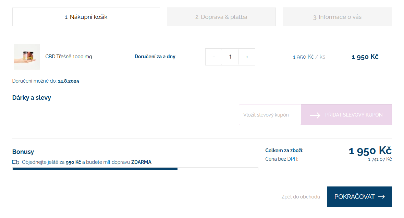Click the Zpět do obchodu link

301,197
